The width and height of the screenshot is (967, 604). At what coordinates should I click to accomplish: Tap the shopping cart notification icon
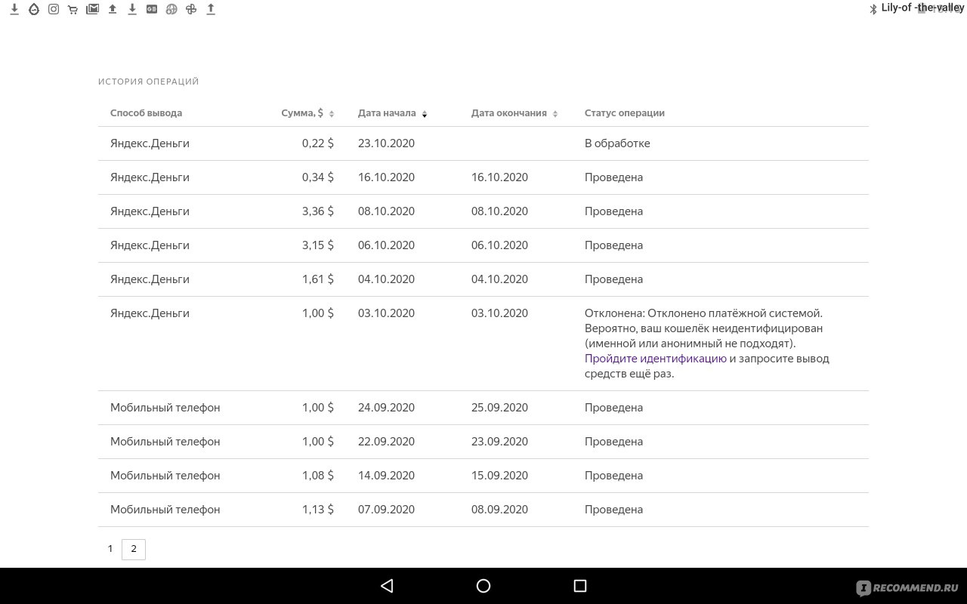coord(73,9)
